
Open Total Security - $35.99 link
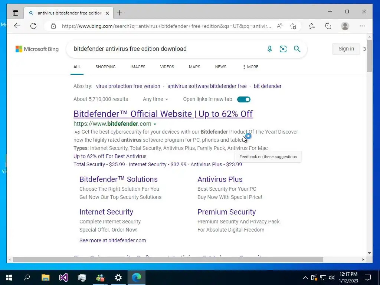99,164
